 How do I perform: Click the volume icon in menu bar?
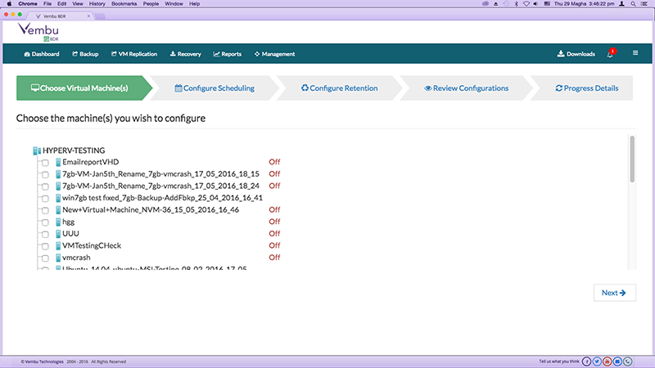(536, 4)
